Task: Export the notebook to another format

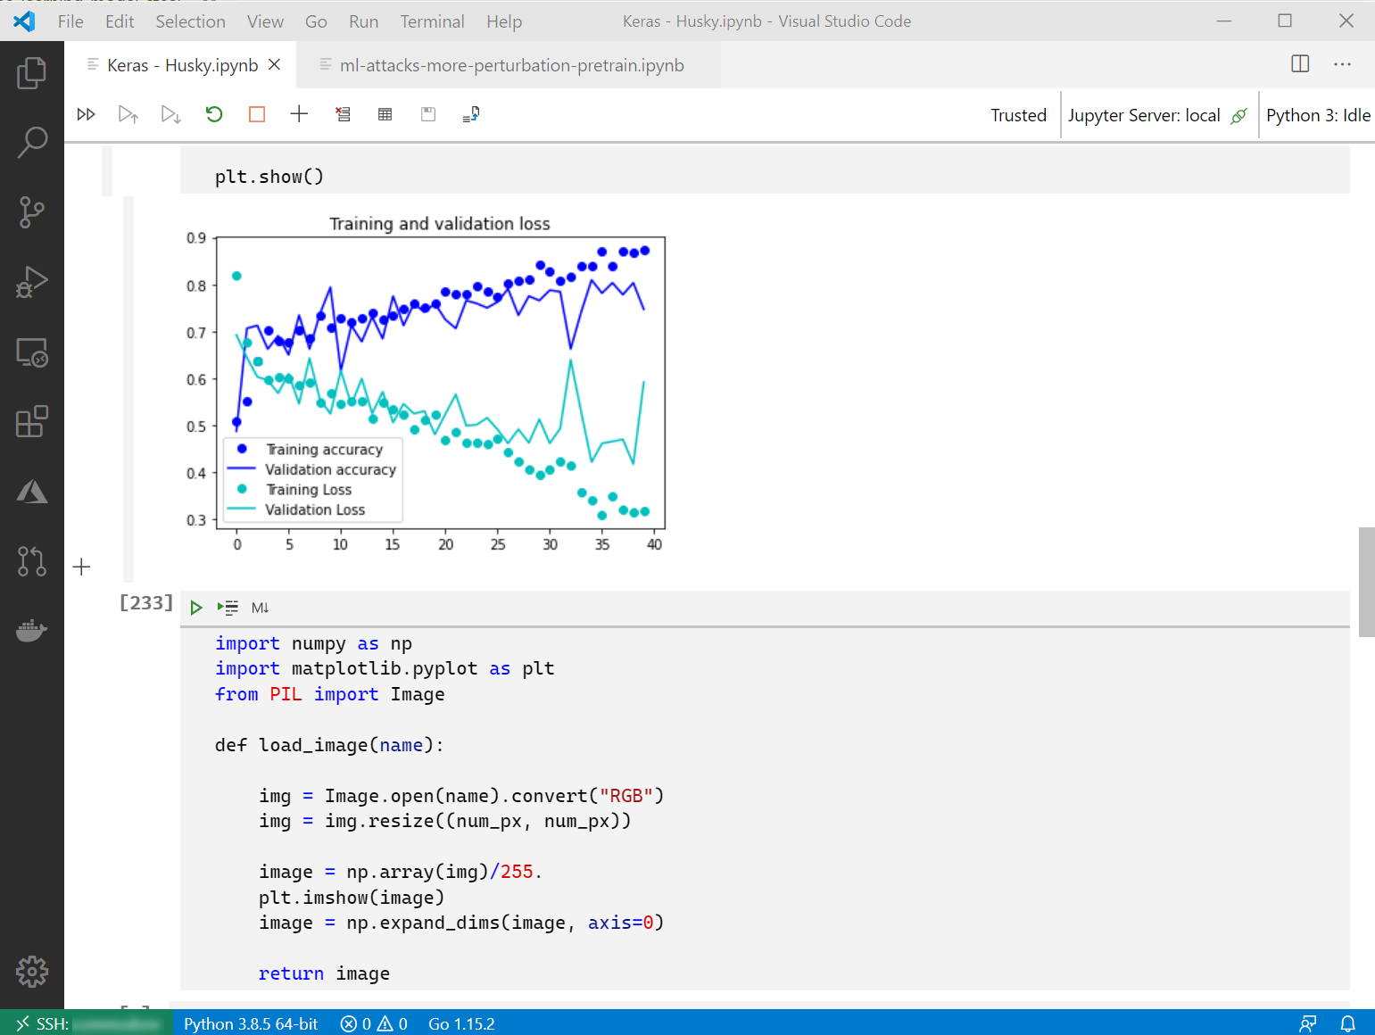Action: pos(470,114)
